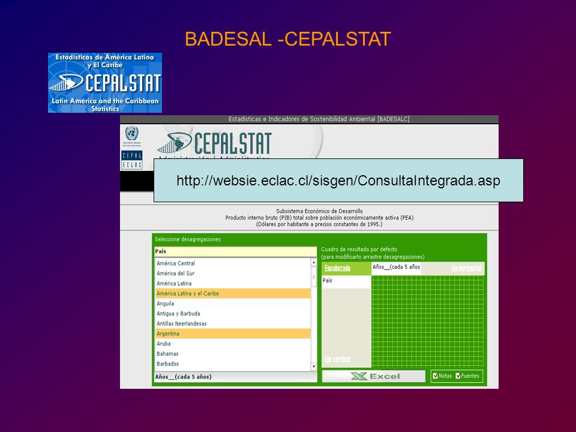Screen dimensions: 576x432
Task: Expand the País disaggregation header
Action: [x=235, y=251]
